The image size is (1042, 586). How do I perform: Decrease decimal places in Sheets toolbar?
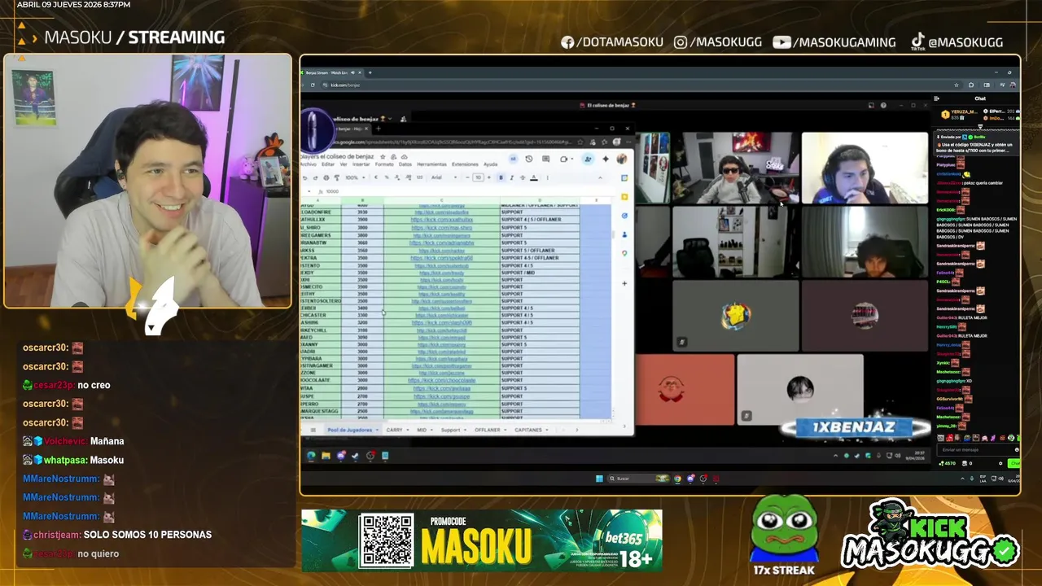[x=397, y=177]
